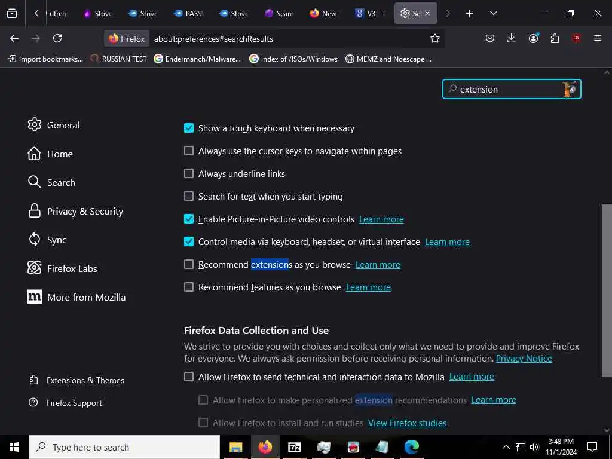Open Firefox Support link in sidebar
Screen dimensions: 612x459
pos(66,403)
